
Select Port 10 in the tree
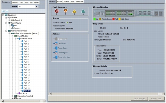pyautogui.click(x=26, y=65)
